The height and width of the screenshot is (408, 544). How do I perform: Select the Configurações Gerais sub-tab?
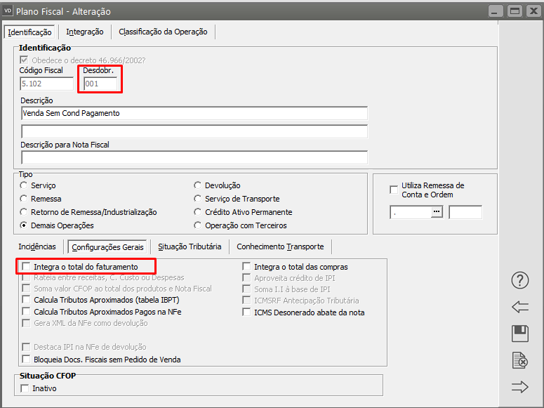107,247
